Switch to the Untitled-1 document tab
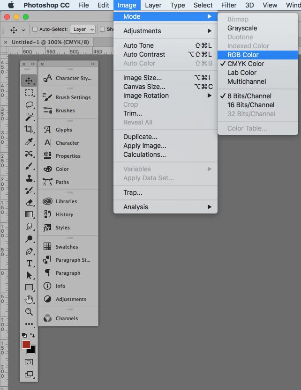This screenshot has width=301, height=390. [50, 42]
